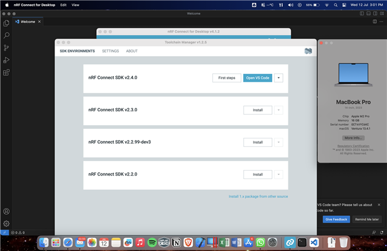This screenshot has height=251, width=387.
Task: Open Source Control icon in VS Code
Action: pyautogui.click(x=7, y=48)
